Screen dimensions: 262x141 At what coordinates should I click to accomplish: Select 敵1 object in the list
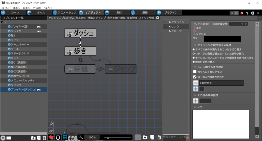click(x=24, y=35)
